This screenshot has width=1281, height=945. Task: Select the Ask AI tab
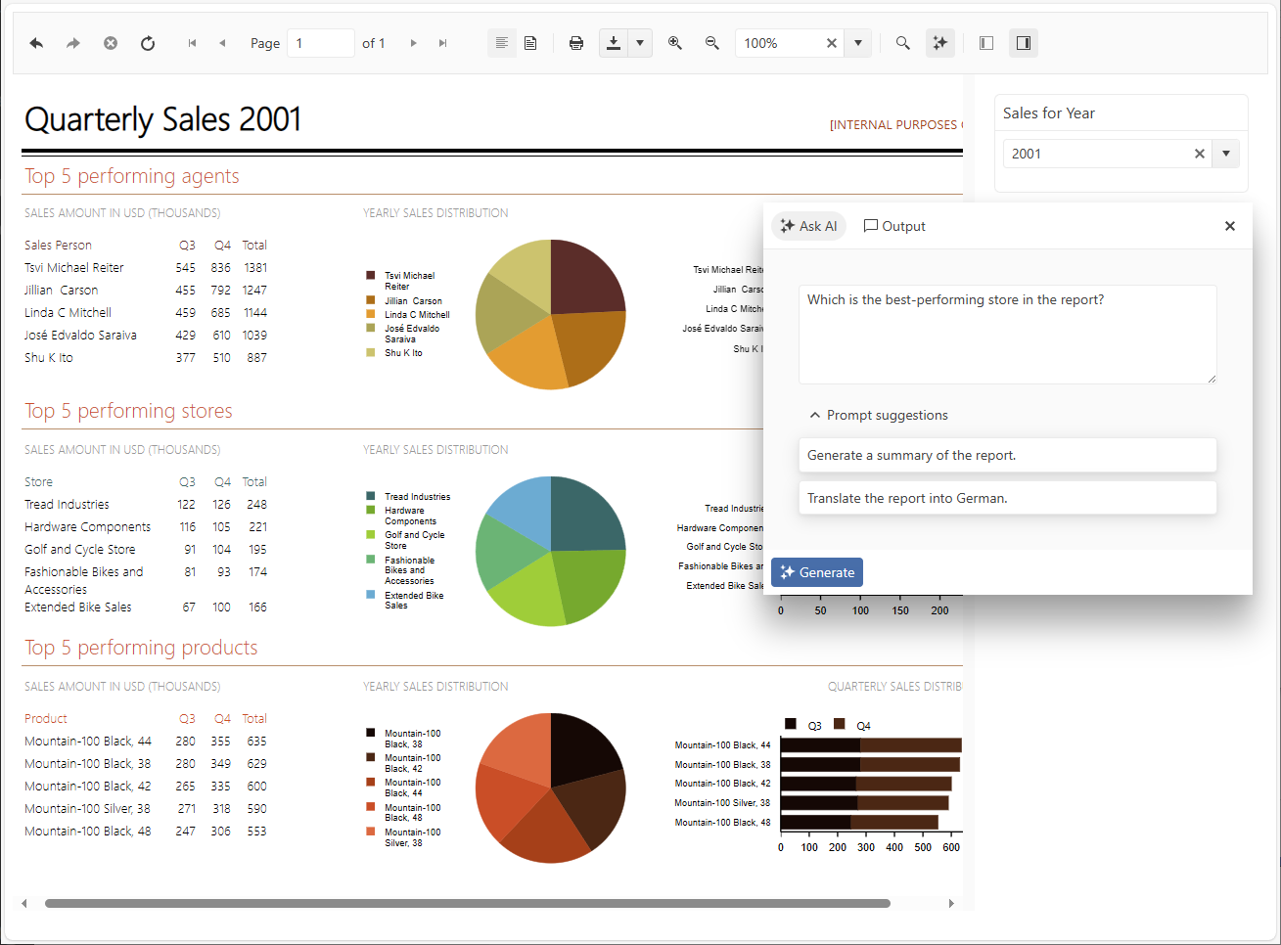(x=808, y=226)
